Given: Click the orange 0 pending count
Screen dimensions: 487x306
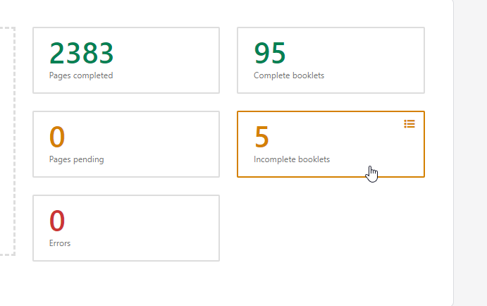Looking at the screenshot, I should coord(57,137).
